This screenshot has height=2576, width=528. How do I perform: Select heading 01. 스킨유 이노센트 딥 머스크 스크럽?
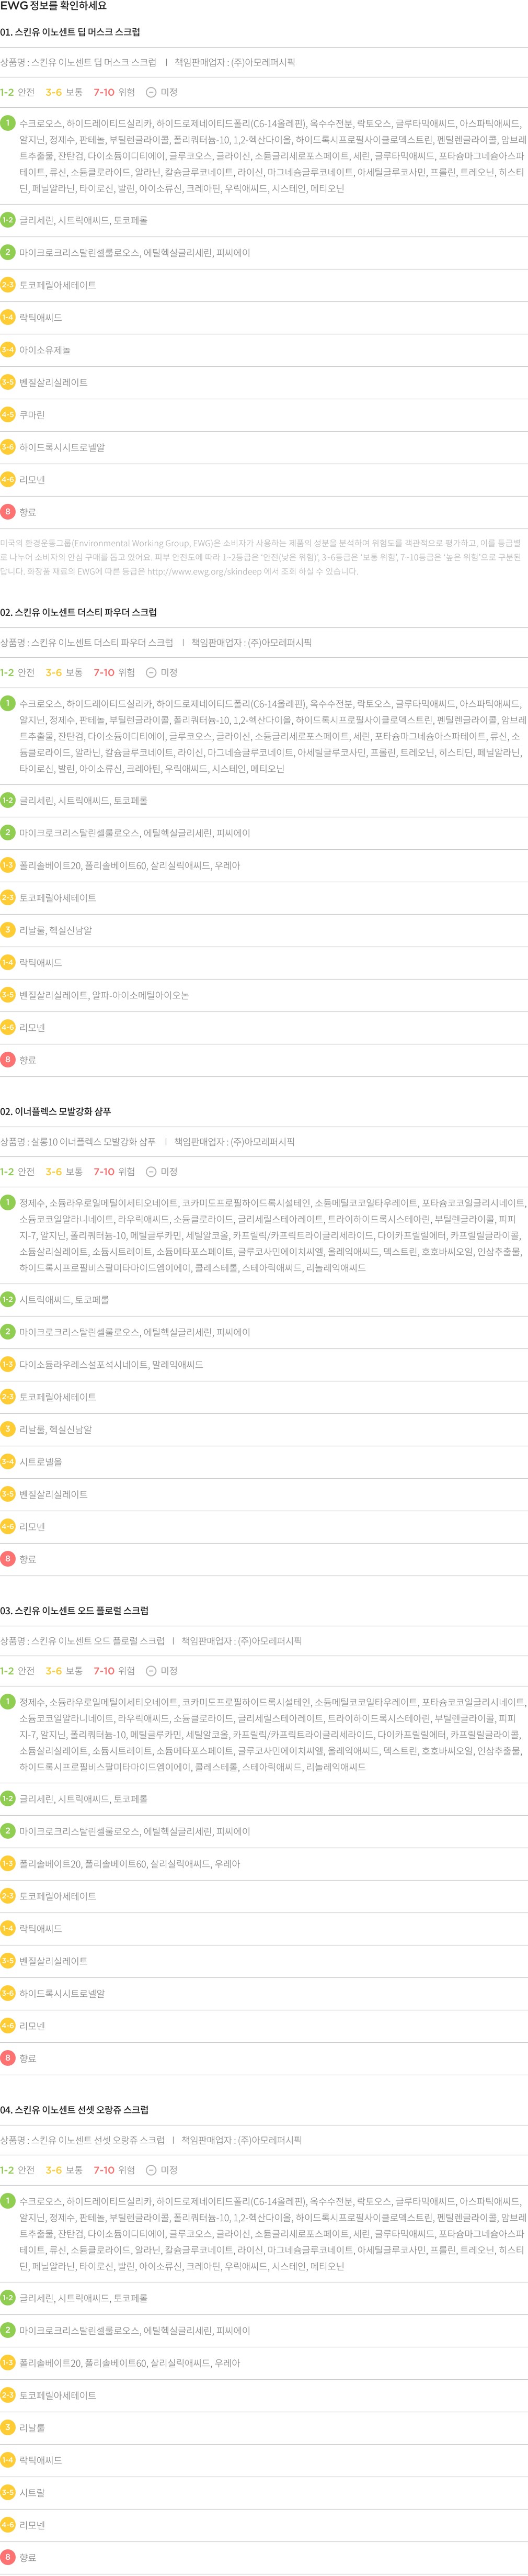(71, 32)
